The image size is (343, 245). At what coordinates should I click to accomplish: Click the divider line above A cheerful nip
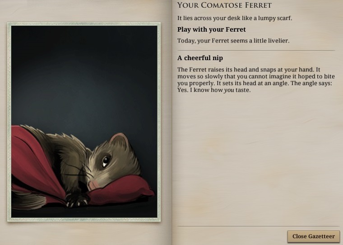[x=256, y=51]
